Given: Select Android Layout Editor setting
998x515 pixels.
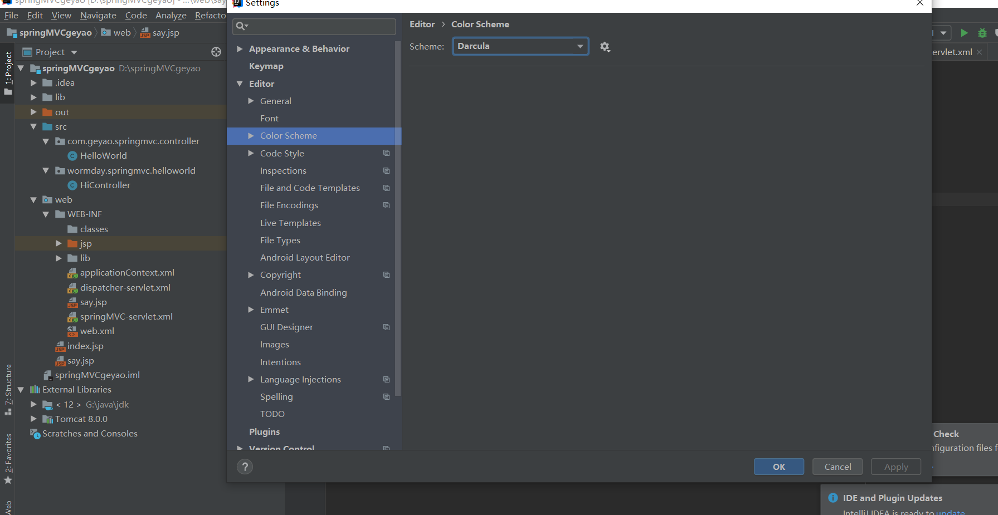Looking at the screenshot, I should (x=305, y=257).
